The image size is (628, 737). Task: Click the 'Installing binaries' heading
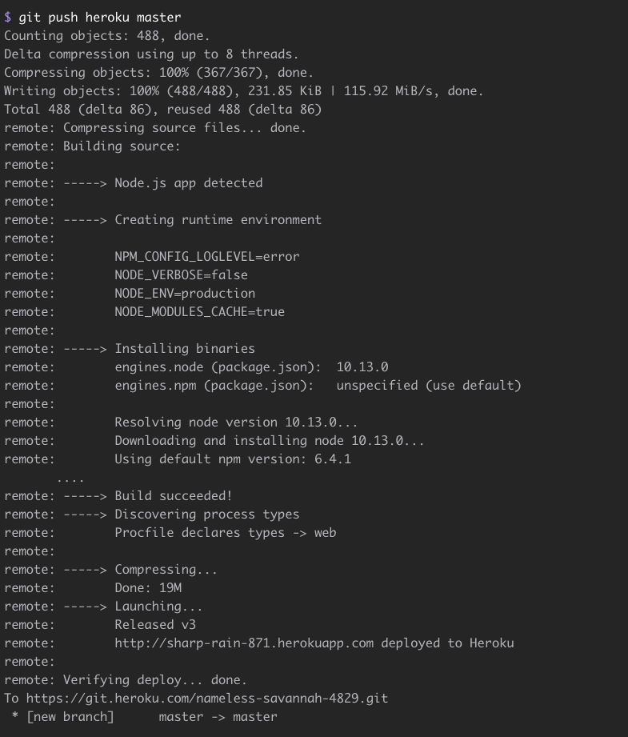(184, 349)
